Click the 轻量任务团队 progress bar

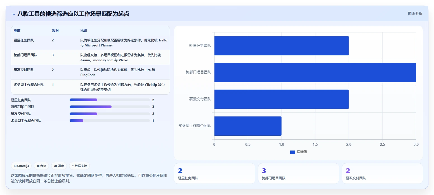tap(110, 100)
